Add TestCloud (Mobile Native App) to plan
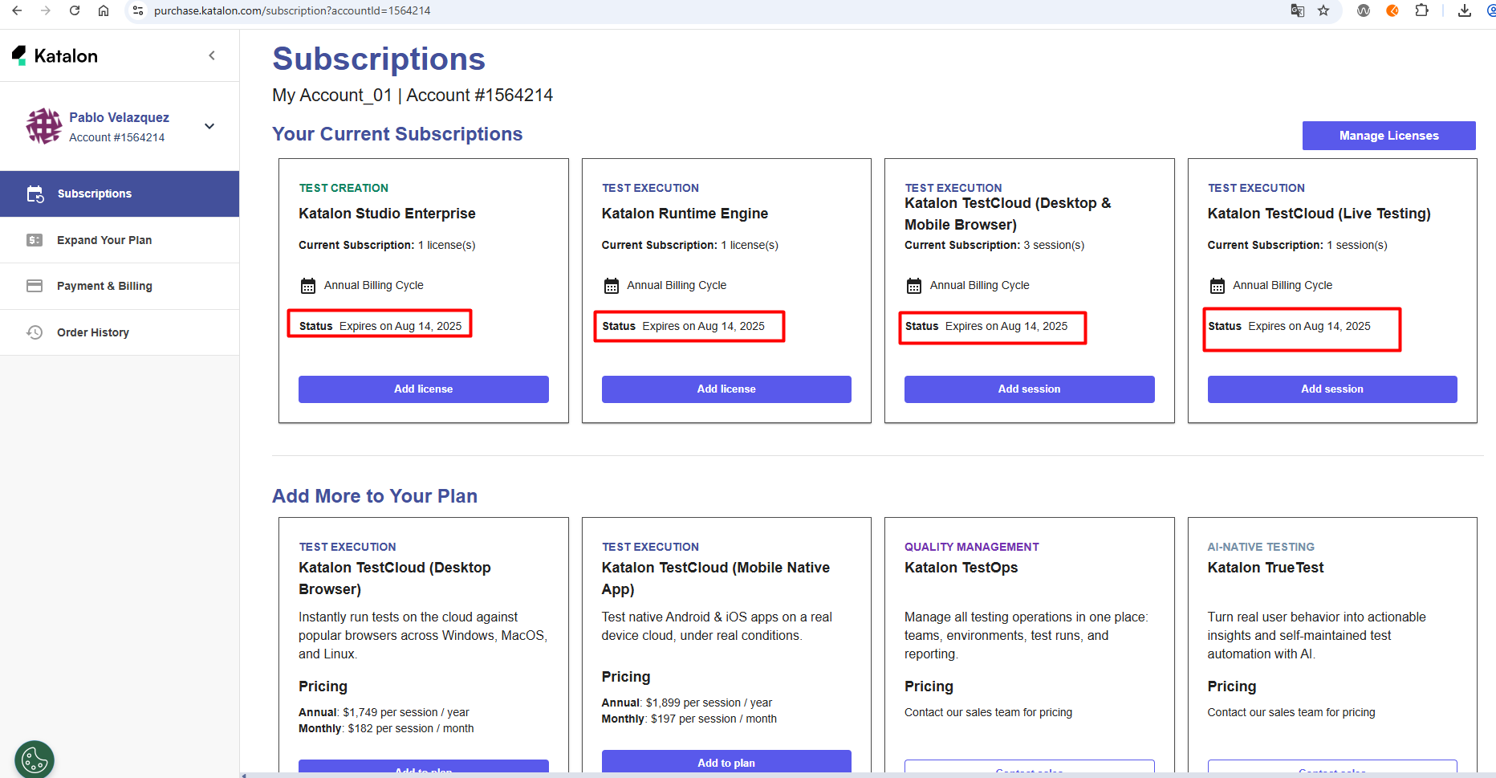 pyautogui.click(x=726, y=762)
